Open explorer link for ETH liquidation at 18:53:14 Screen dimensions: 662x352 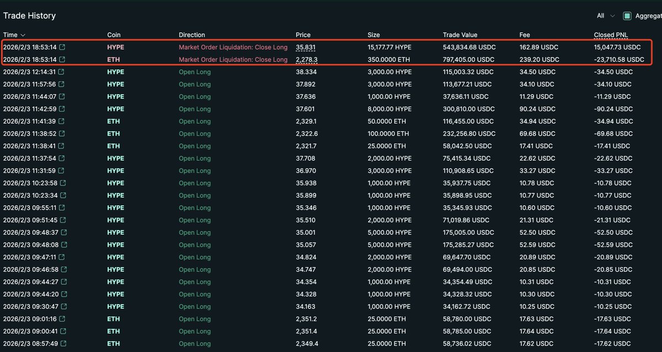[x=62, y=60]
